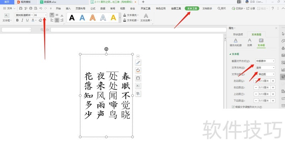Viewport: 285px width, 151px height.
Task: Click the pen outline icon beside text box
Action: coord(138,63)
